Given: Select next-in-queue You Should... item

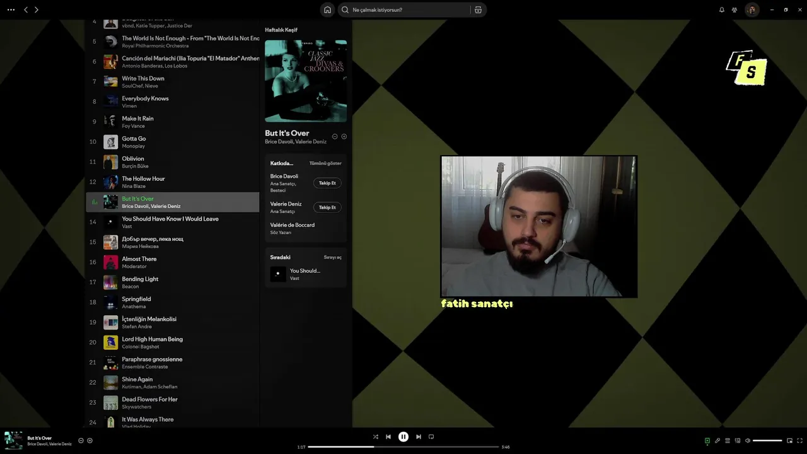Looking at the screenshot, I should pyautogui.click(x=306, y=274).
